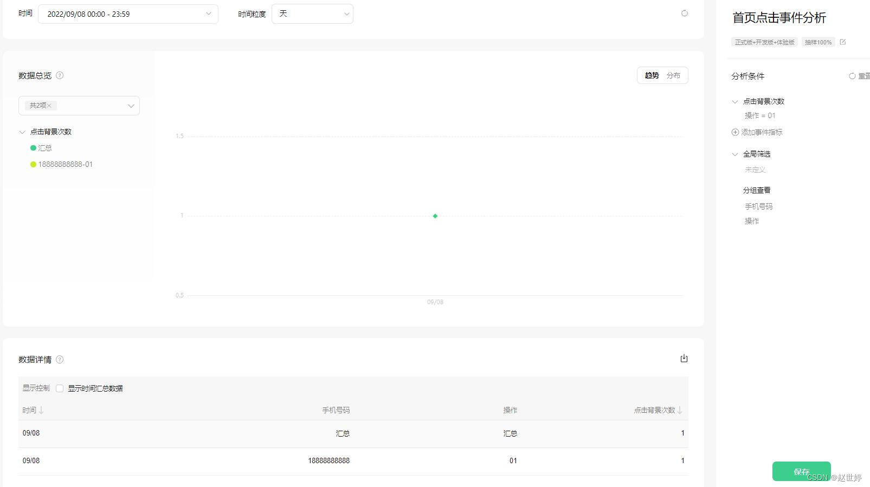Click the refresh icon beside time granularity
The width and height of the screenshot is (870, 487).
click(x=684, y=14)
